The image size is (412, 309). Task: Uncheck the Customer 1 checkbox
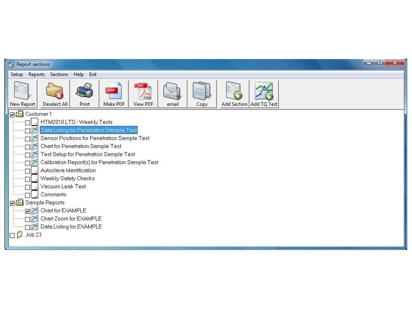tap(12, 114)
